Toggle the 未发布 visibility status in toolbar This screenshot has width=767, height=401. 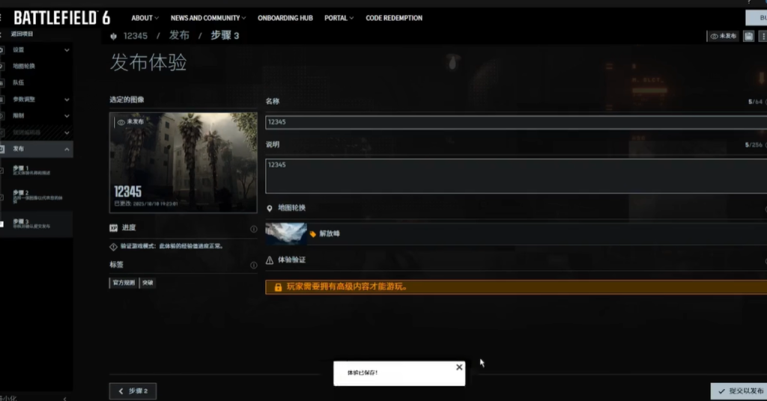pos(724,36)
